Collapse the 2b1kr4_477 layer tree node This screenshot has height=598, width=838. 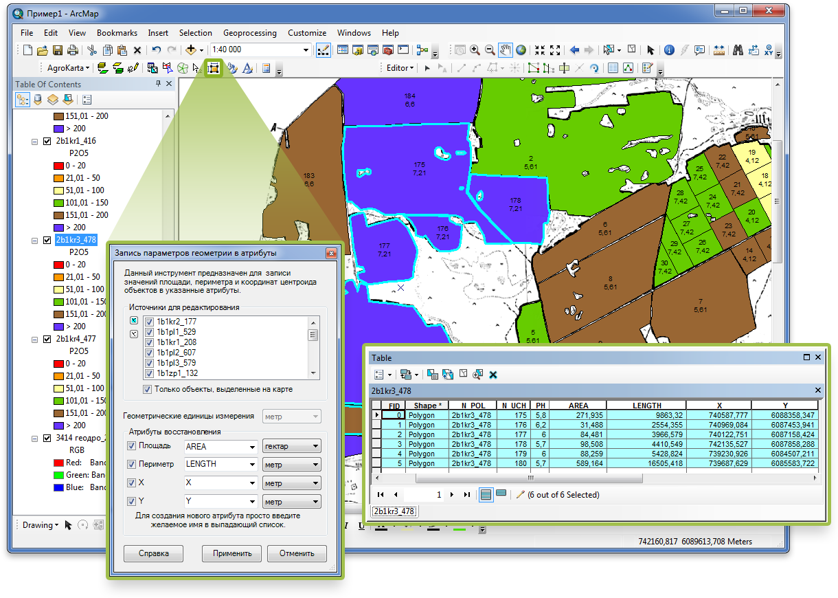pos(34,339)
